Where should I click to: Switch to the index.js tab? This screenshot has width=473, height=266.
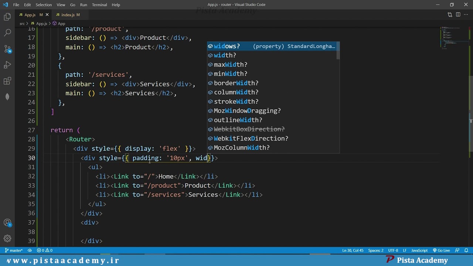pyautogui.click(x=68, y=15)
